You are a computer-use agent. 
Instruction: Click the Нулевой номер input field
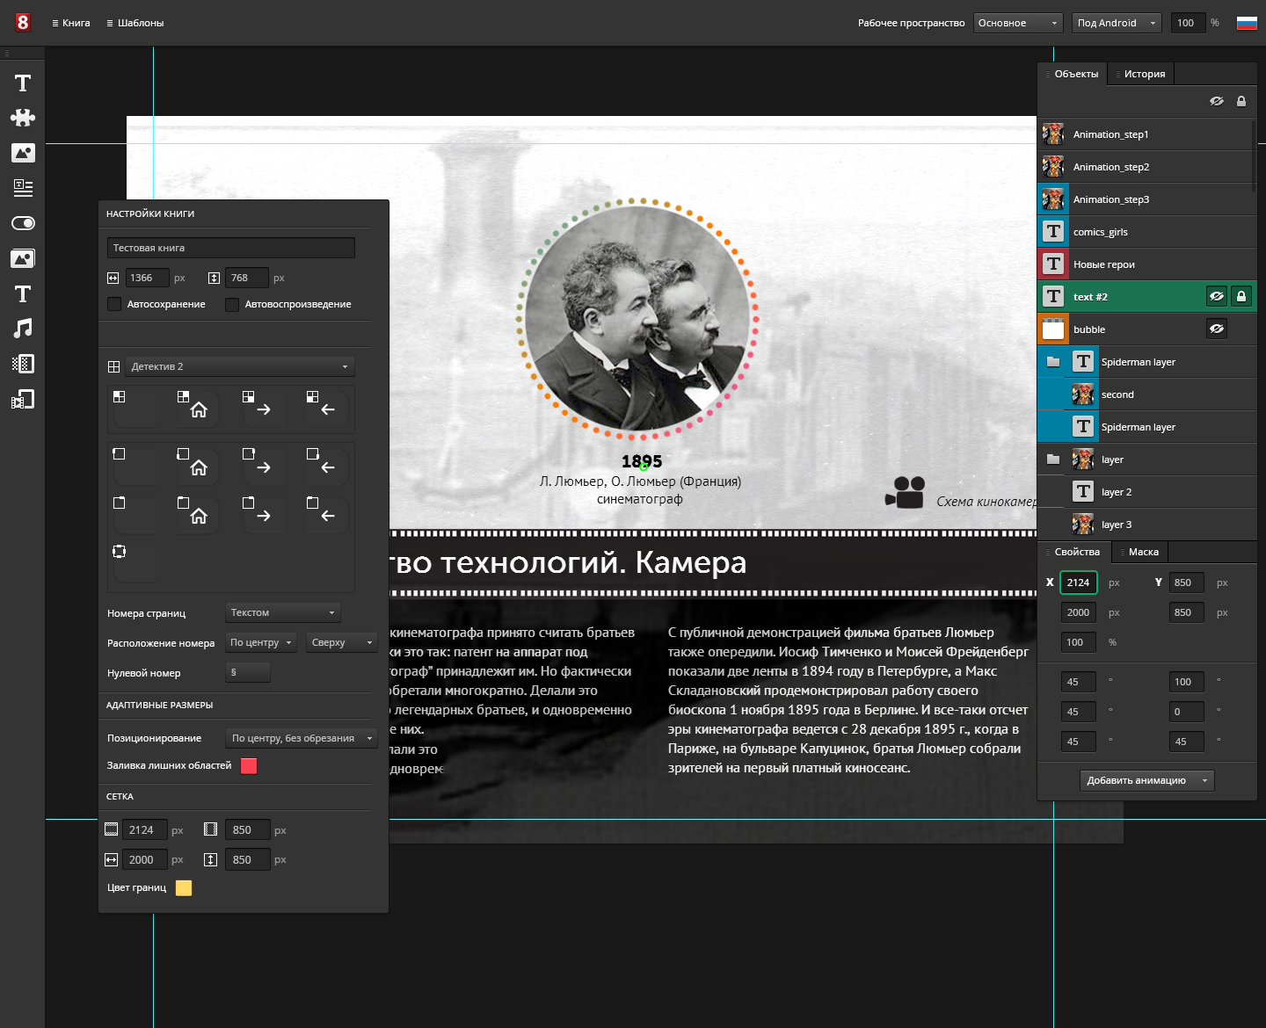point(248,672)
